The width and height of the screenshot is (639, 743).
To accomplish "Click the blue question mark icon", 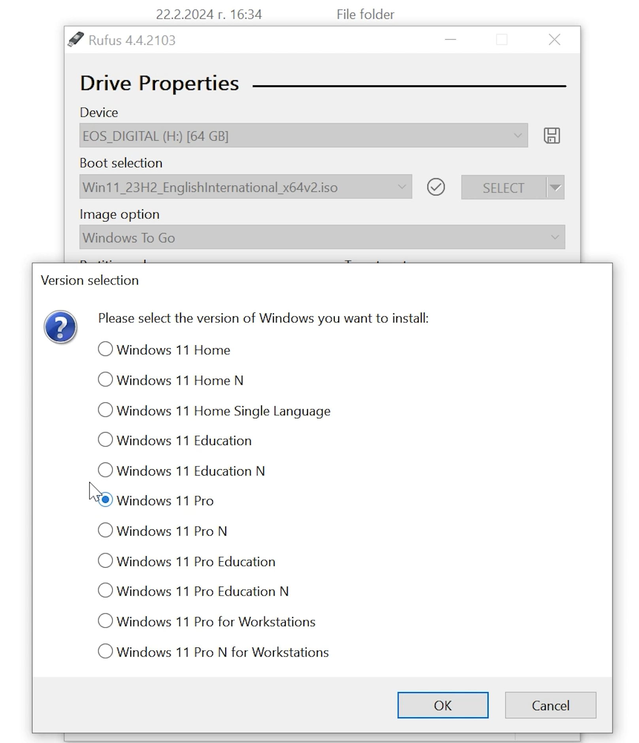I will (x=60, y=327).
